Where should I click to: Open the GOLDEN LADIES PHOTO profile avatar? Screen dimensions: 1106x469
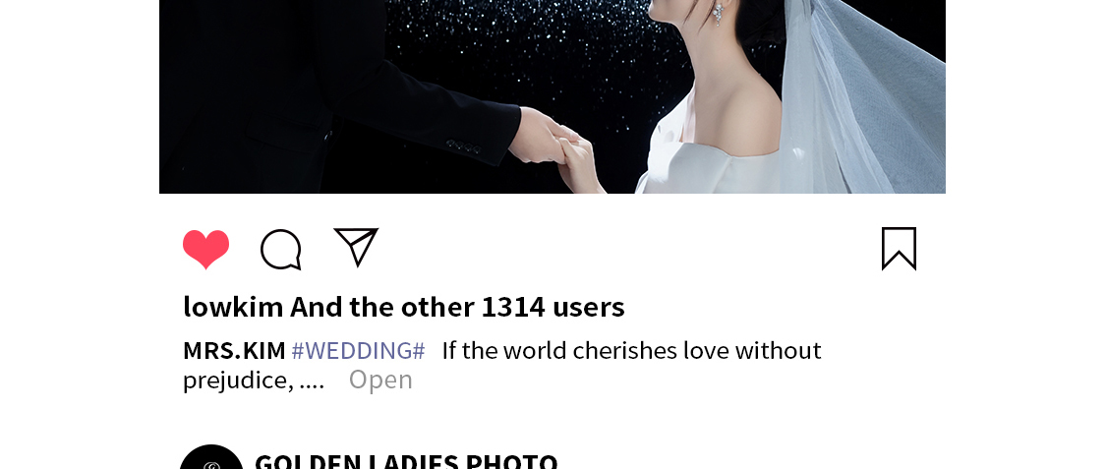coord(211,457)
